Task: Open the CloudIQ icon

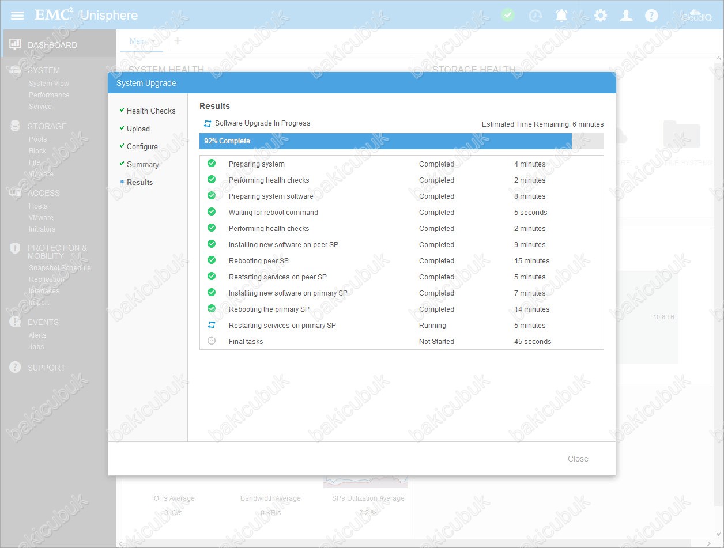Action: [x=697, y=16]
